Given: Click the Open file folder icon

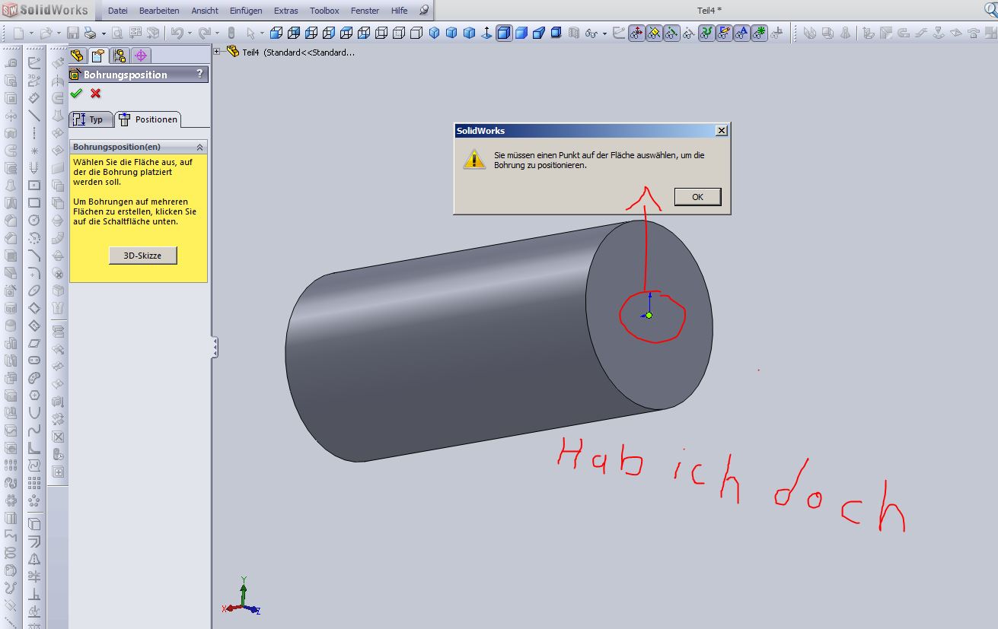Looking at the screenshot, I should 46,33.
